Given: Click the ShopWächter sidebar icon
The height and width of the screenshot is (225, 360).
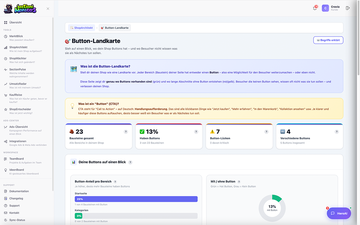Looking at the screenshot, I should [x=6, y=58].
